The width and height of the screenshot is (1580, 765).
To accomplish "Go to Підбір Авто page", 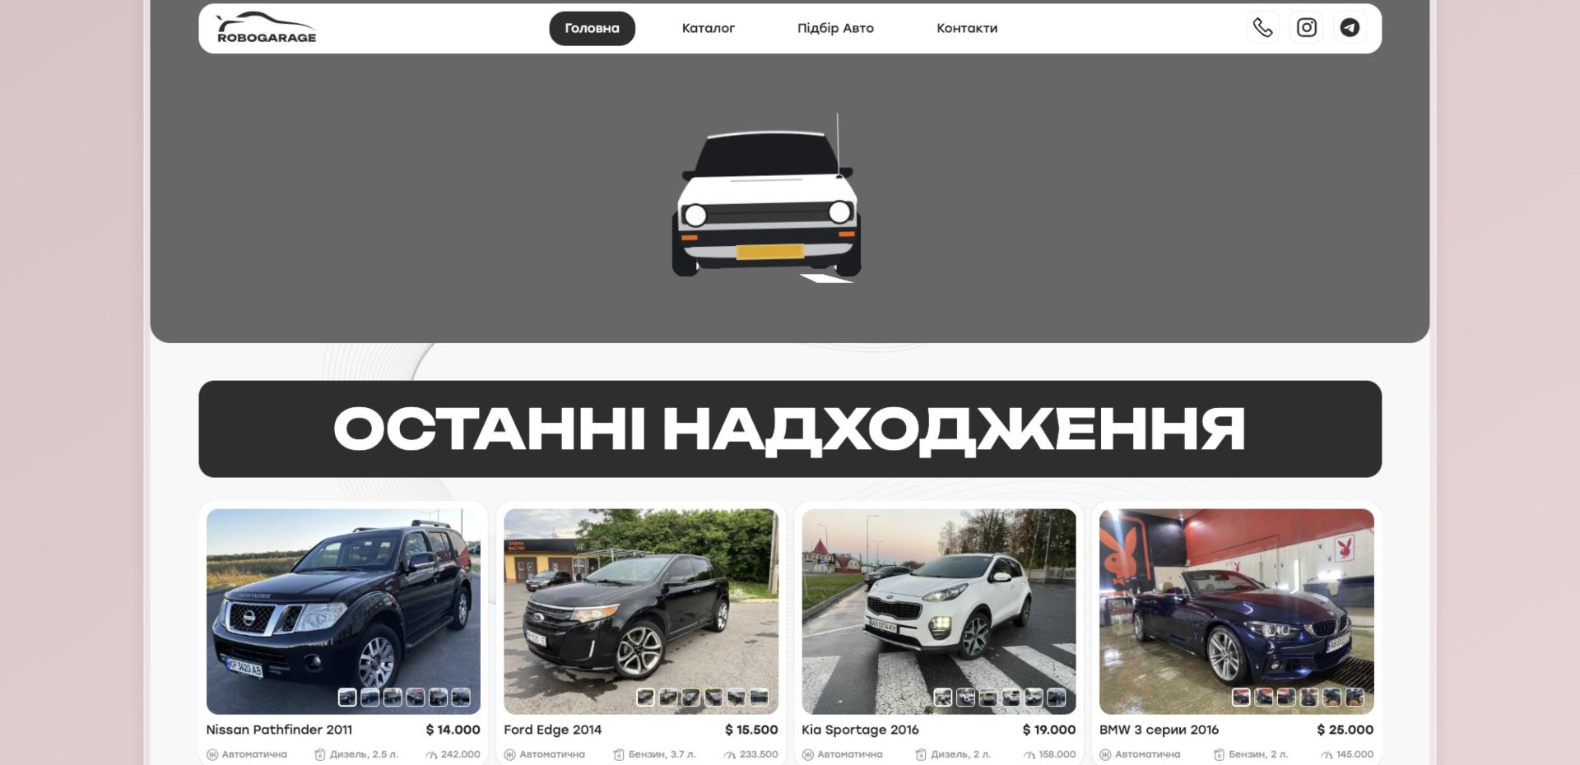I will (x=835, y=28).
